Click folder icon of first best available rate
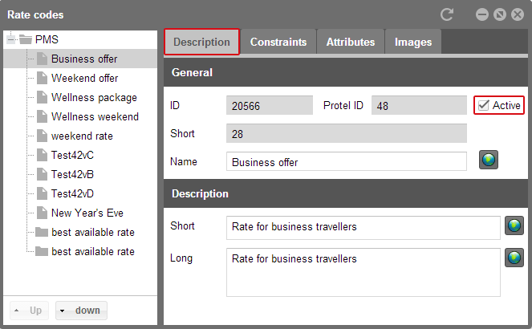The image size is (532, 329). [42, 232]
